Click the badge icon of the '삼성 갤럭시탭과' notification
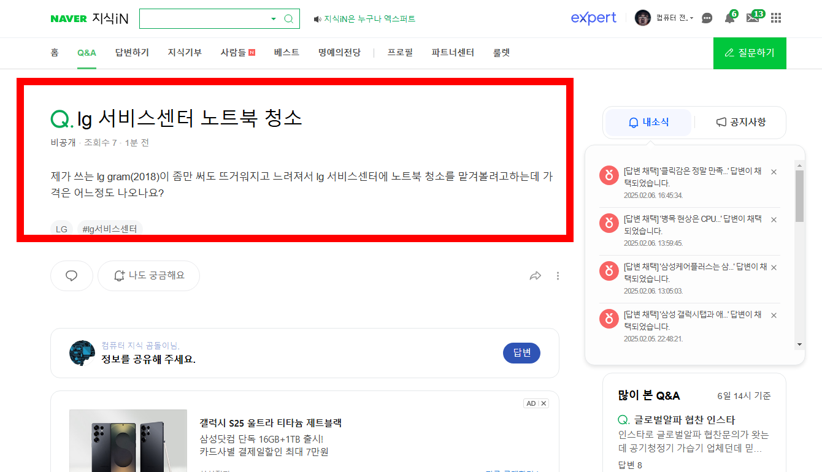822x472 pixels. [x=609, y=318]
